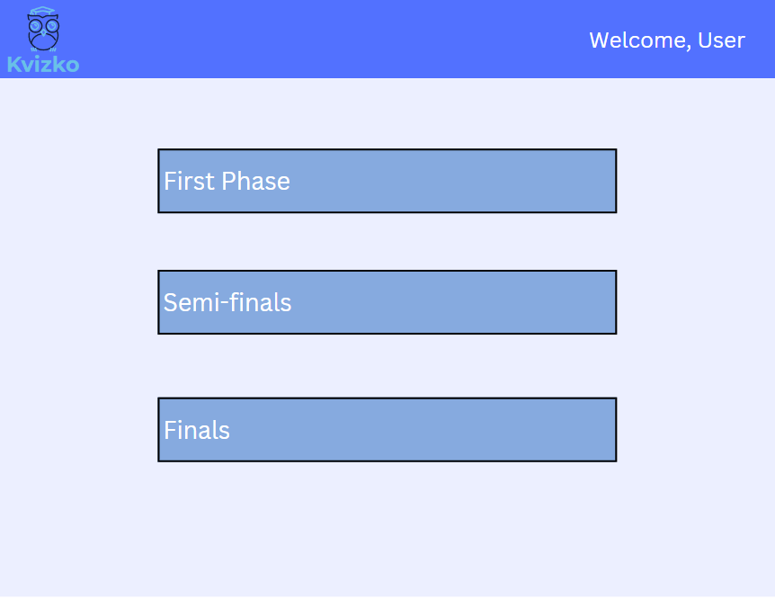
Task: Open the Finals stage
Action: point(387,430)
